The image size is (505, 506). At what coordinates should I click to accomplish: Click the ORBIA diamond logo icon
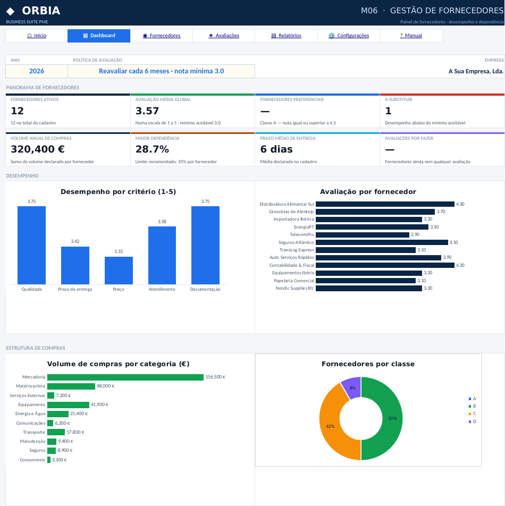[10, 11]
